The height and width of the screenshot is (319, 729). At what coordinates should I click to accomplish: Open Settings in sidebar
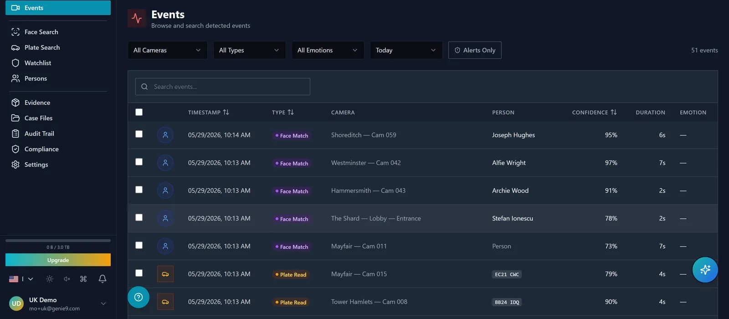[58, 165]
